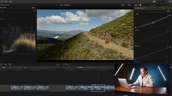Open the color inspector triangle icon

click(x=138, y=5)
